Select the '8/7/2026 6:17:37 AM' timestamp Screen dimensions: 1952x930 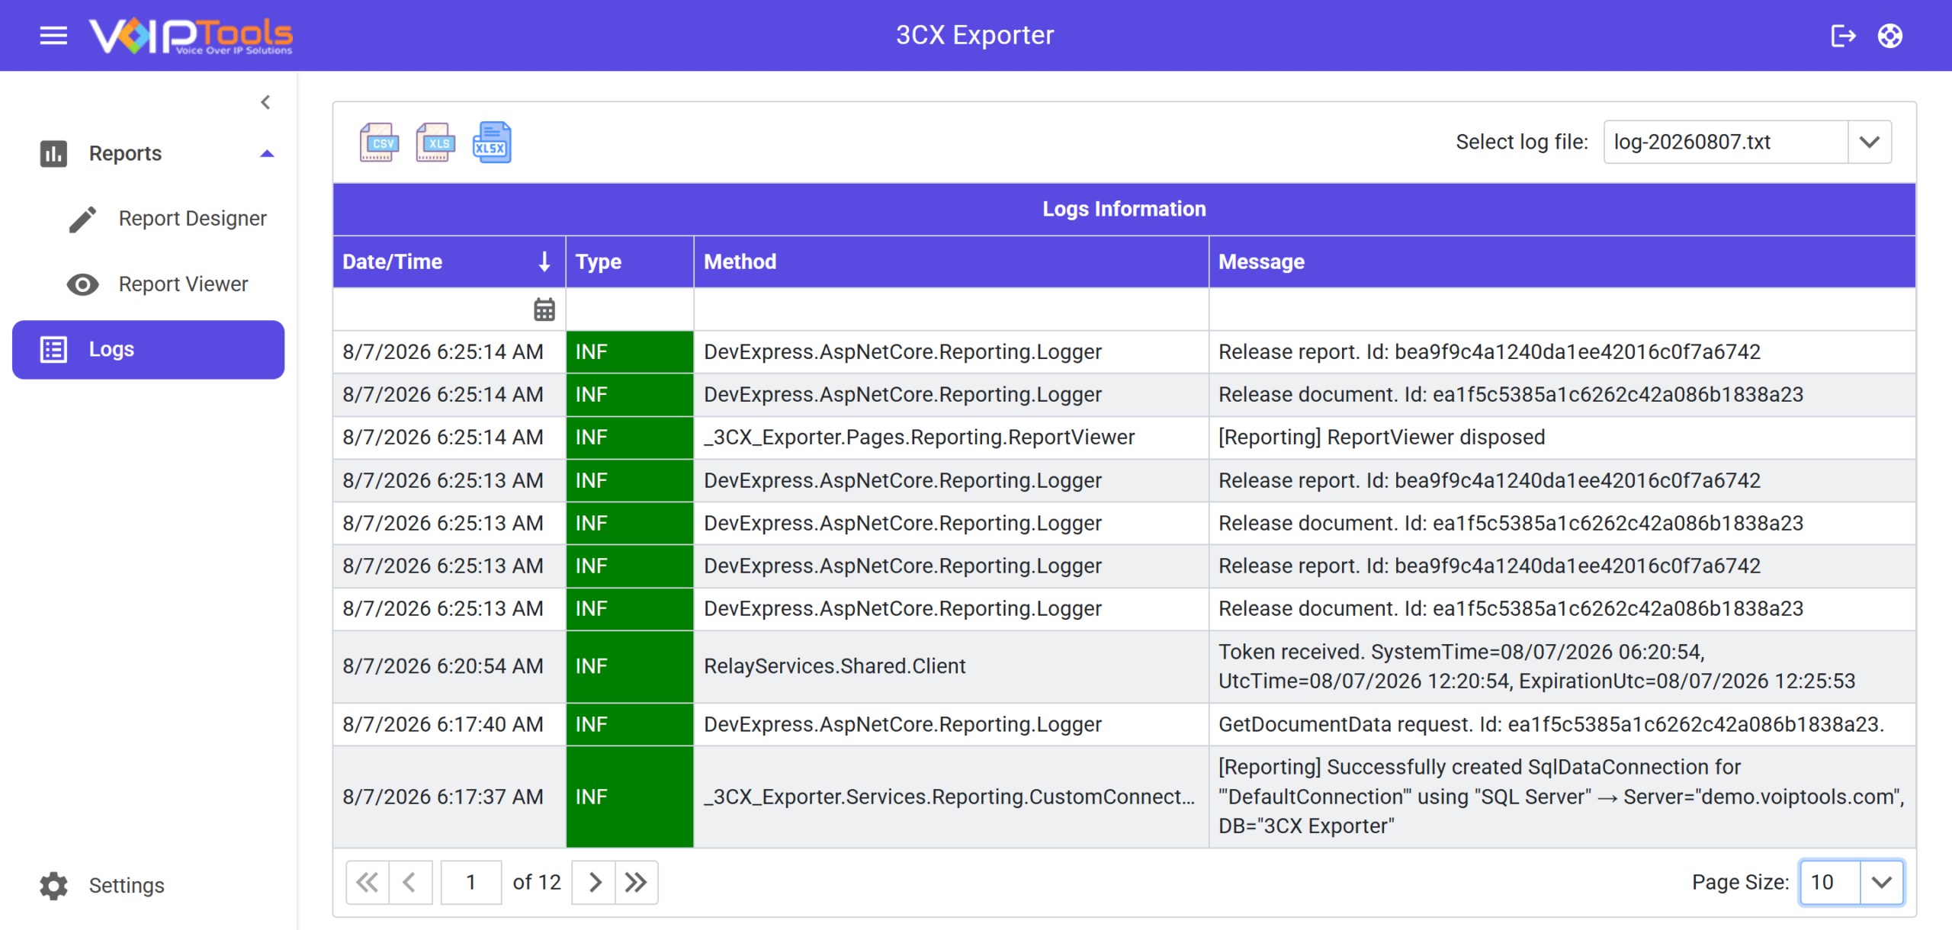pyautogui.click(x=443, y=797)
